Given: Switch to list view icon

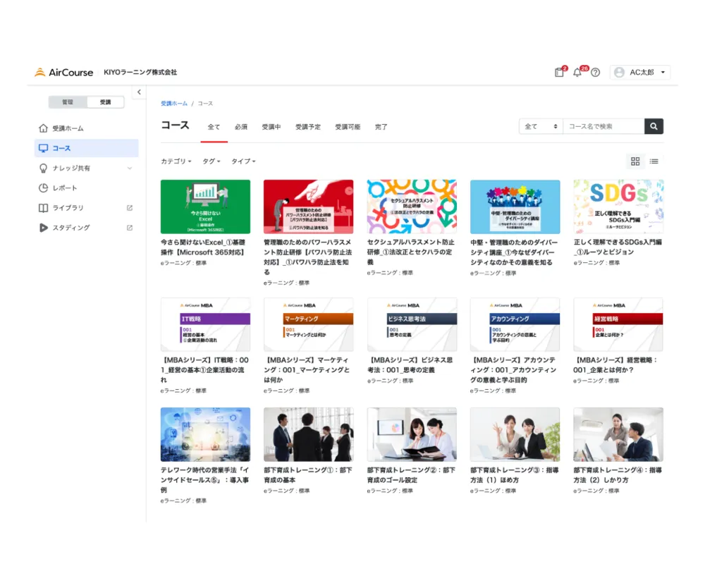Looking at the screenshot, I should pos(654,161).
